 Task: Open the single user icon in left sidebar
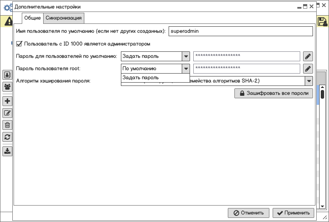[x=7, y=75]
